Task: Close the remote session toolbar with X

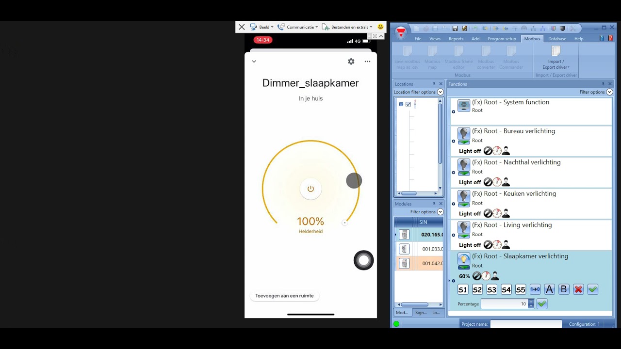Action: coord(242,27)
